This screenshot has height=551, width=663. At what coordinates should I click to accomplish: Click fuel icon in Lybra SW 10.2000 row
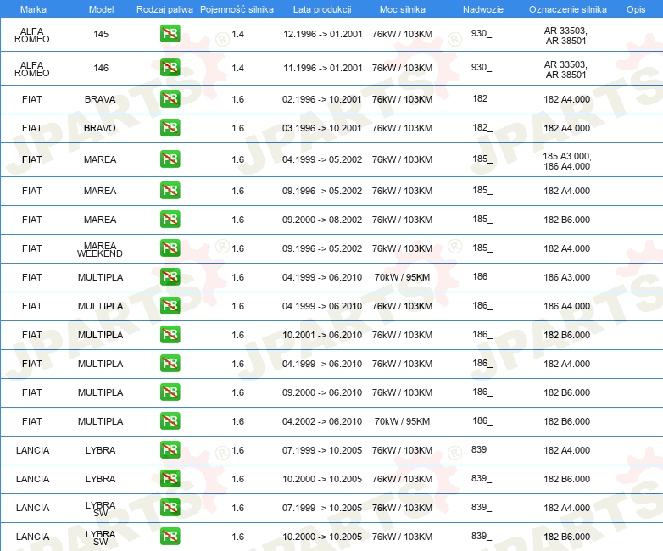tap(170, 537)
